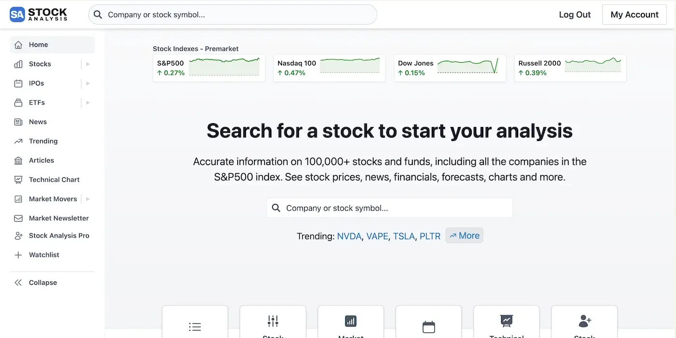Open the PLTR trending ticker link
676x338 pixels.
point(430,236)
